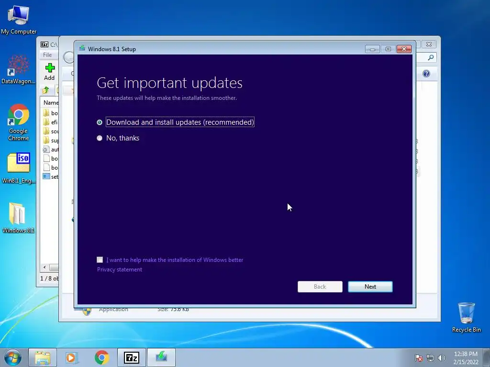Viewport: 490px width, 367px height.
Task: Open DataWagon desktop shortcut
Action: 19,69
